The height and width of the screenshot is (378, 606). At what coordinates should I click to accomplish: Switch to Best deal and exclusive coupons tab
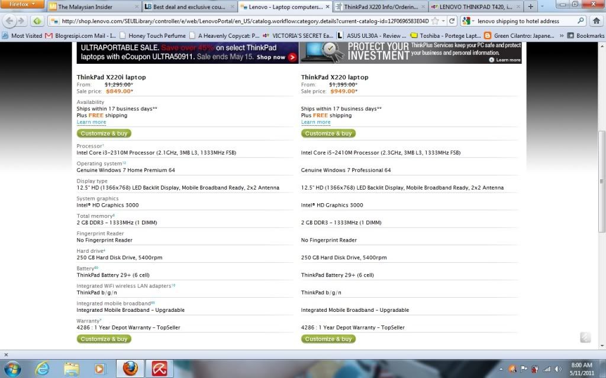click(189, 7)
